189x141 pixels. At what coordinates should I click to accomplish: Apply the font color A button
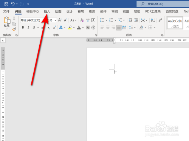click(x=79, y=27)
